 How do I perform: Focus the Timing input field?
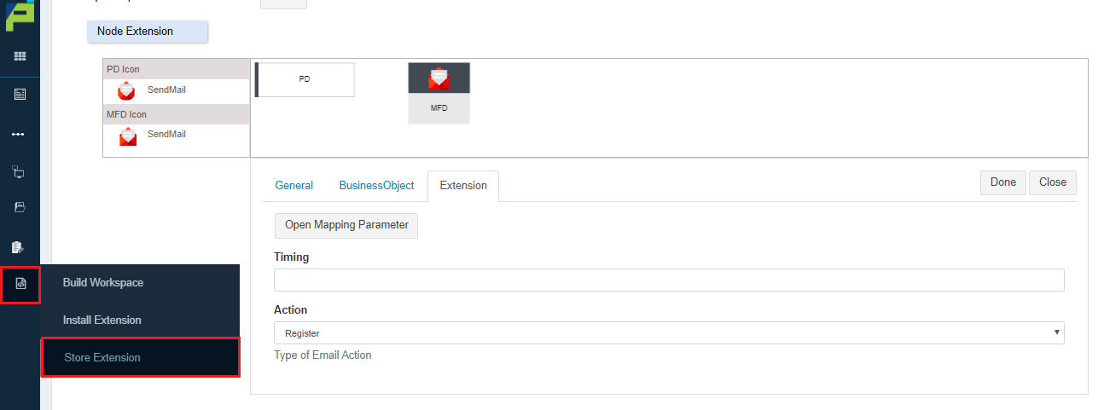[669, 280]
